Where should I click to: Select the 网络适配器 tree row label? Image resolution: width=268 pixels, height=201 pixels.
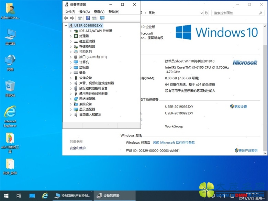(87, 99)
